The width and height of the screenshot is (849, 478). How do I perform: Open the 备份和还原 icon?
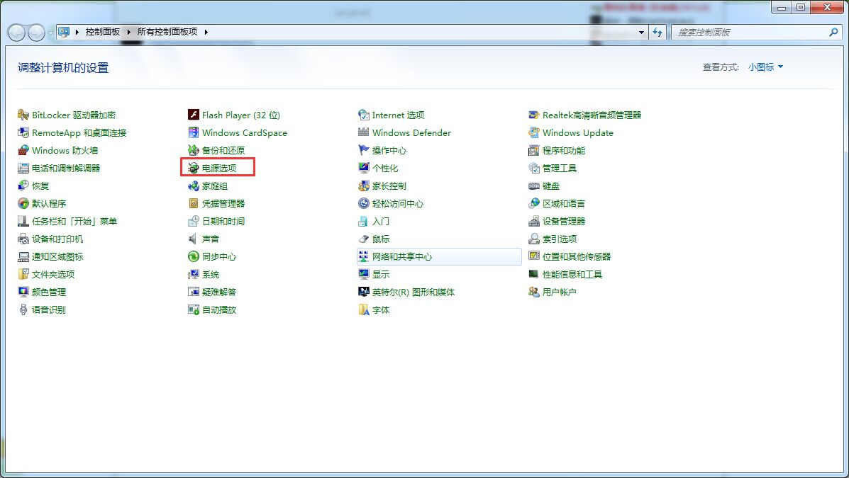click(x=194, y=150)
